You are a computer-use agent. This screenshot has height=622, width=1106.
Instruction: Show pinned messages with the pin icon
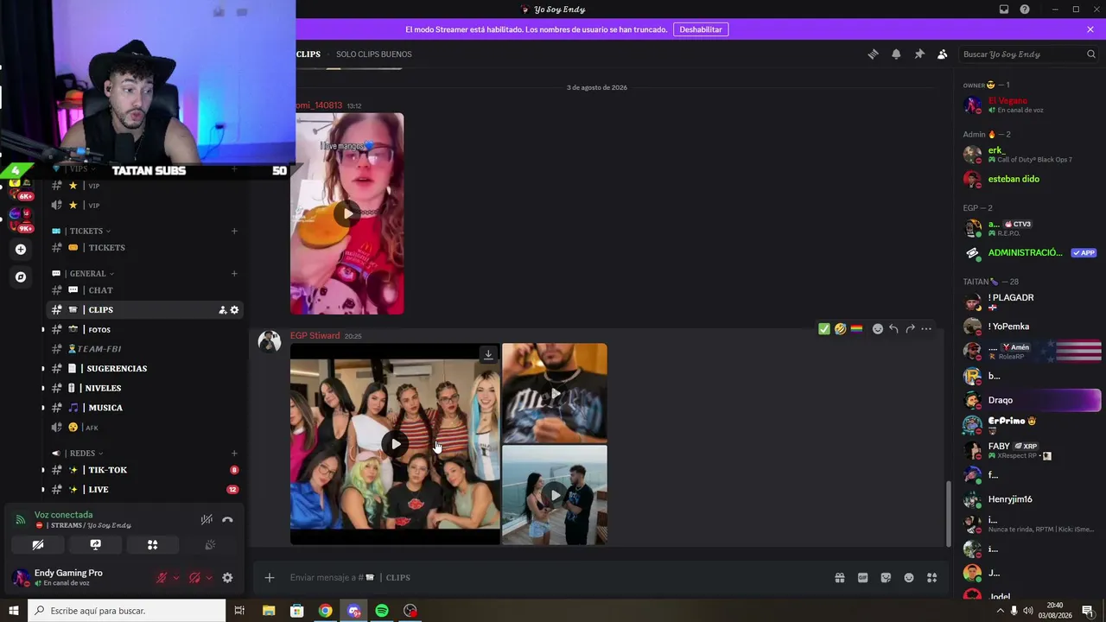click(x=919, y=54)
